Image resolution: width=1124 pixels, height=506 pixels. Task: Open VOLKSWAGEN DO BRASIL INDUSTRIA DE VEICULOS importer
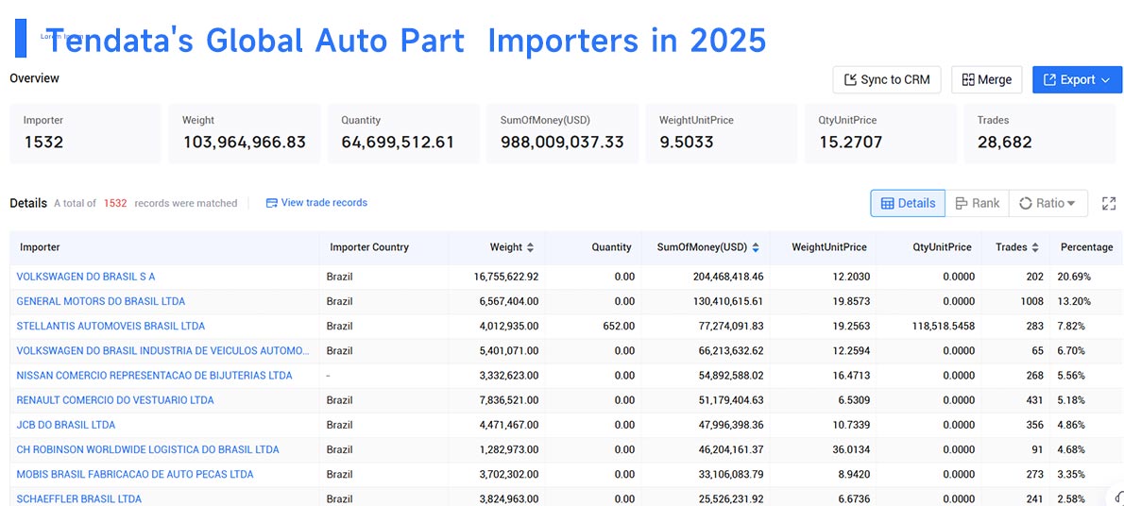click(163, 350)
